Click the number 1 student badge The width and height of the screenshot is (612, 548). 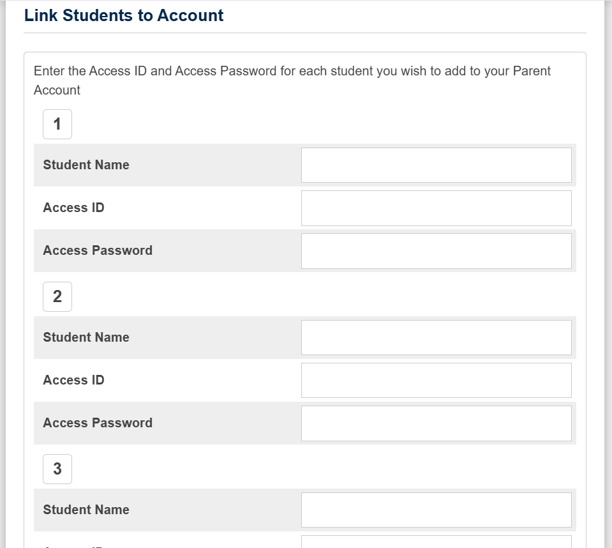click(x=57, y=124)
